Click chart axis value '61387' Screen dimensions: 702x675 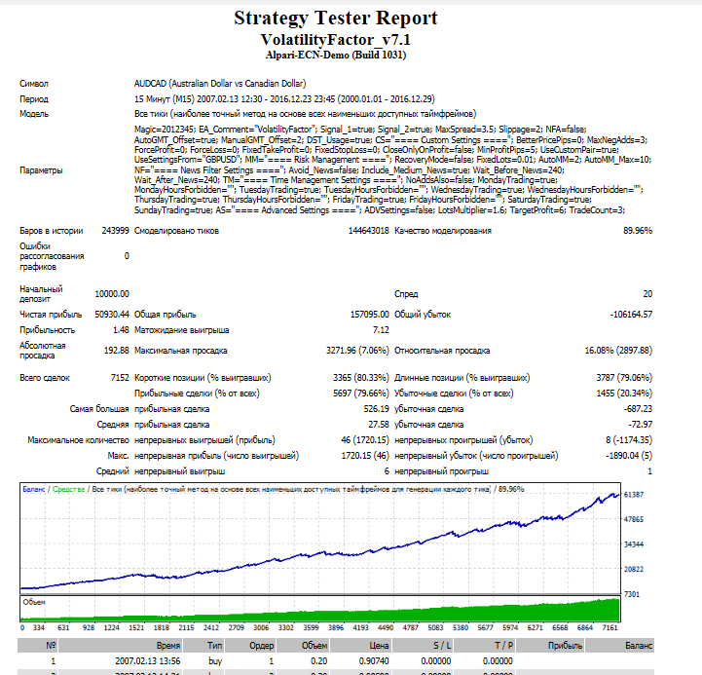tap(634, 495)
